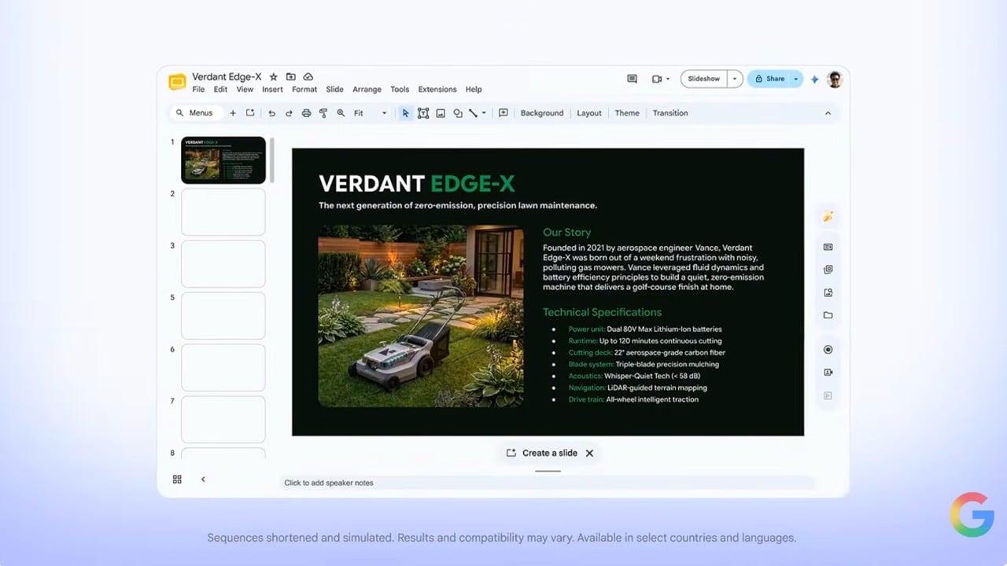This screenshot has width=1007, height=566.
Task: Select the Line tool
Action: coord(474,113)
